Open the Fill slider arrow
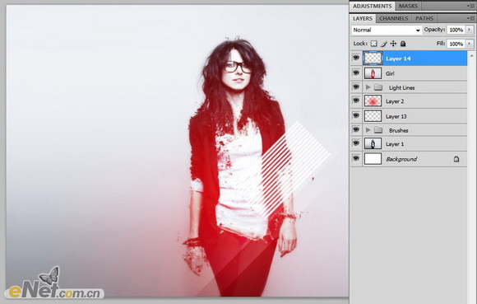This screenshot has width=477, height=304. pyautogui.click(x=470, y=44)
